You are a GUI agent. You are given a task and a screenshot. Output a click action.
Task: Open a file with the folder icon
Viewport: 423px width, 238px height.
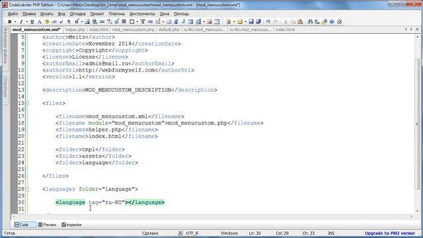pyautogui.click(x=240, y=22)
